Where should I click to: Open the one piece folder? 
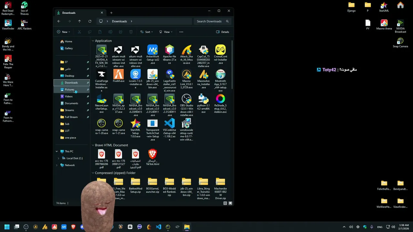[x=72, y=138]
